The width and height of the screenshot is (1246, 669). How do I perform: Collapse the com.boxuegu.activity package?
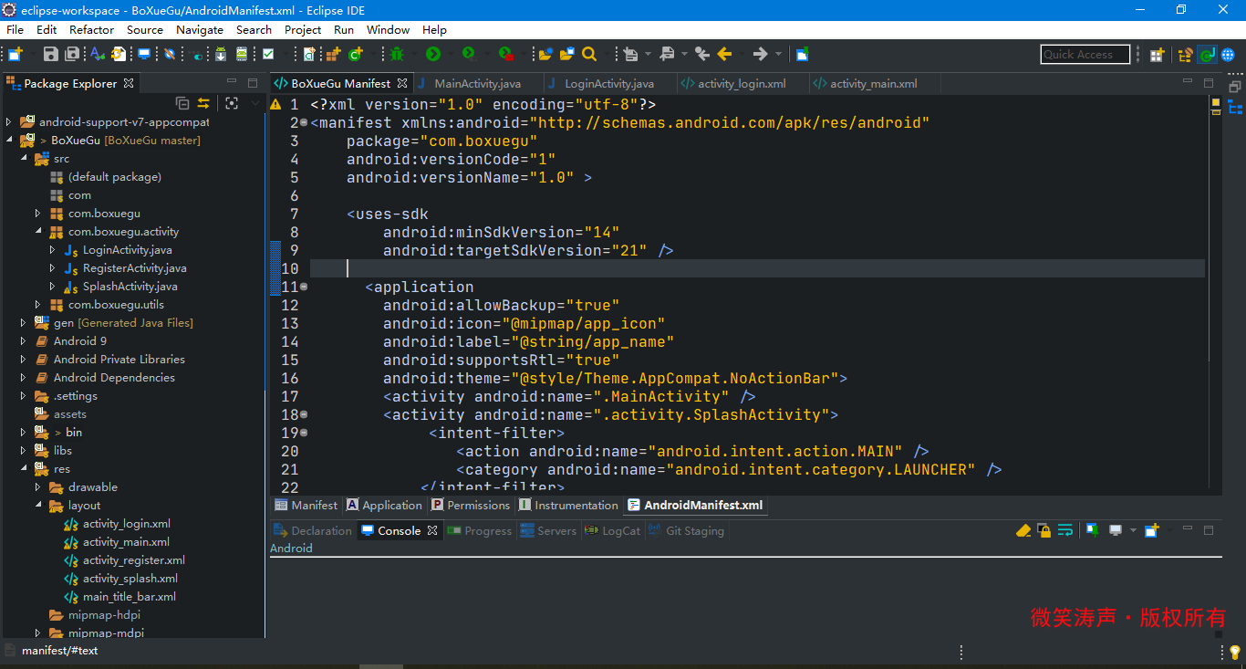pos(39,232)
